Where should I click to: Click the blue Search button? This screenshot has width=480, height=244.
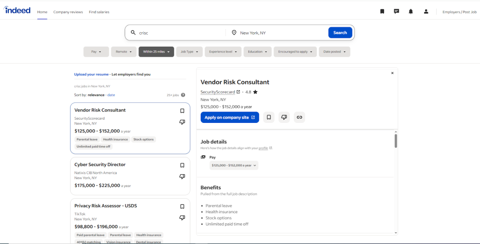click(x=340, y=33)
